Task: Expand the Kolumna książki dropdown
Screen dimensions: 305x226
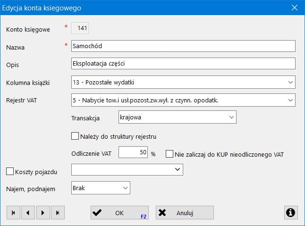Action: [x=290, y=82]
